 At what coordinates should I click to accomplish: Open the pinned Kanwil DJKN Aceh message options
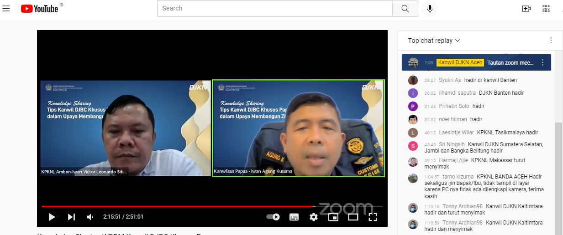point(542,63)
